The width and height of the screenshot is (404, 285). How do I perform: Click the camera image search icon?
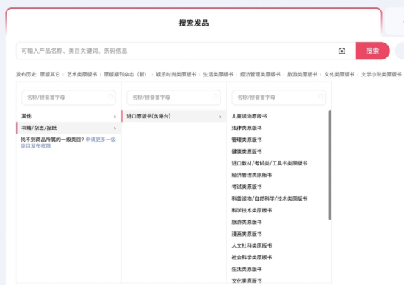tap(342, 51)
